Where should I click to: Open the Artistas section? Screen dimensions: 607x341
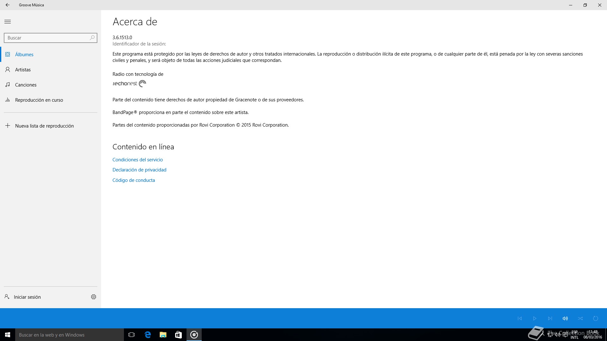[x=51, y=69]
